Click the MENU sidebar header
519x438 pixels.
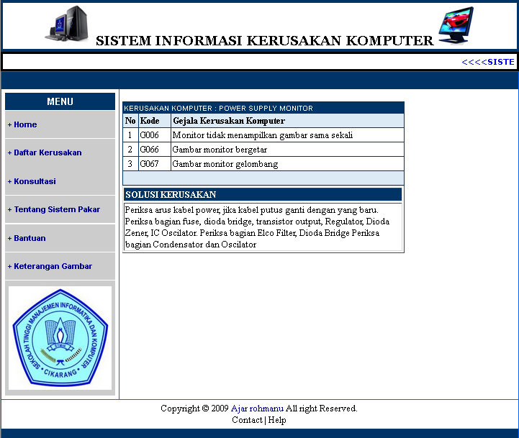[x=60, y=101]
